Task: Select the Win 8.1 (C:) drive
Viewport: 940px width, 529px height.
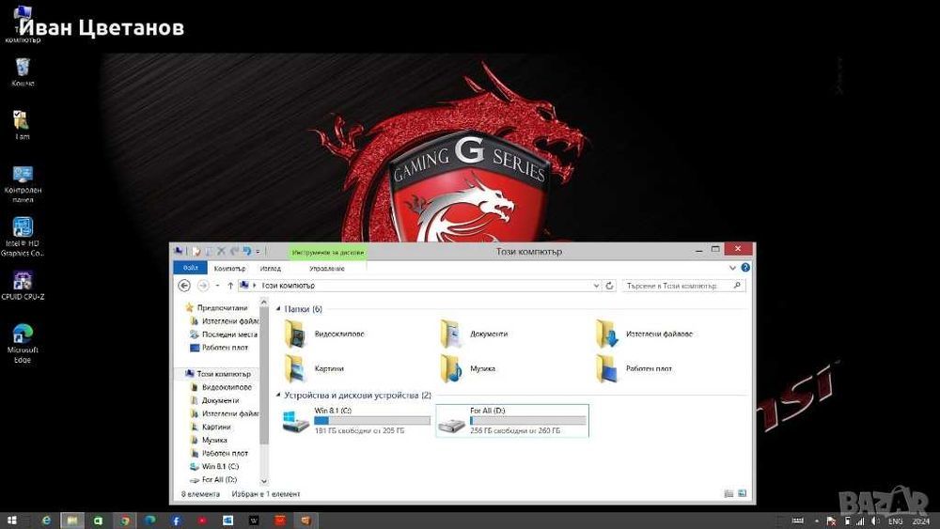Action: click(x=356, y=420)
